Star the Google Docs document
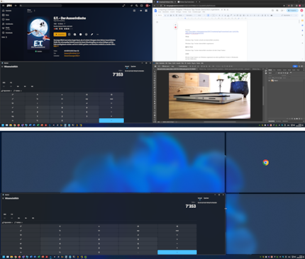Viewport: 305px width, 259px height. (x=222, y=10)
